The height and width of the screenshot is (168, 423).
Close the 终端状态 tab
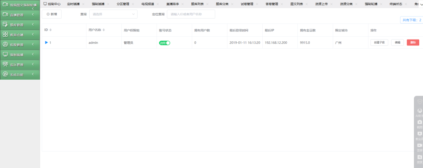point(406,4)
